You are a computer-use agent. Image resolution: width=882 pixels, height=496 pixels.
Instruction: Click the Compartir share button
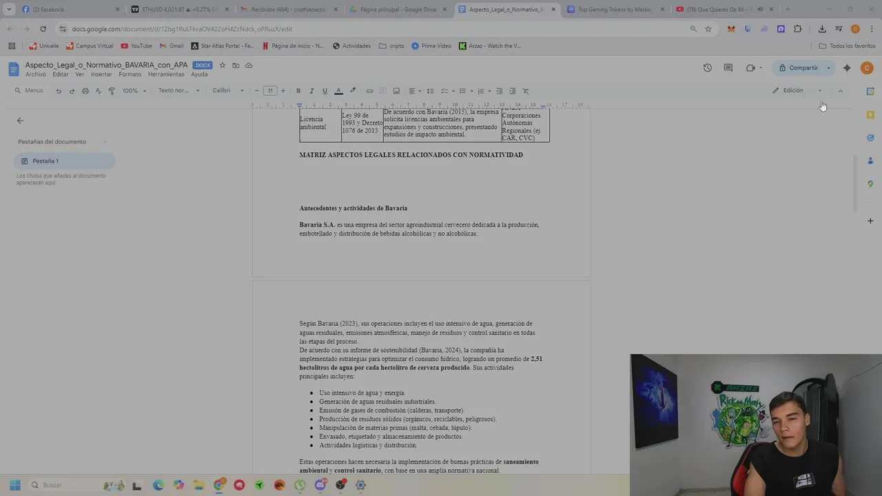799,68
